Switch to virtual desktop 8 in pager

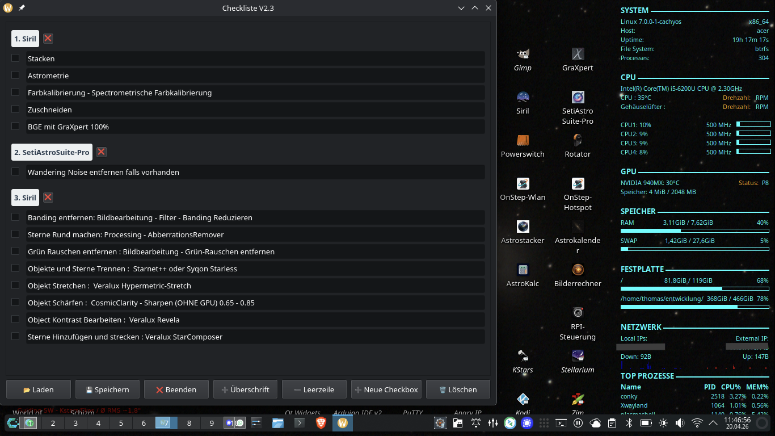(x=189, y=423)
